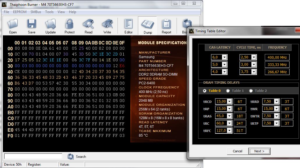Open the tRC timing dropdown
This screenshot has height=168, width=300.
[x=229, y=123]
